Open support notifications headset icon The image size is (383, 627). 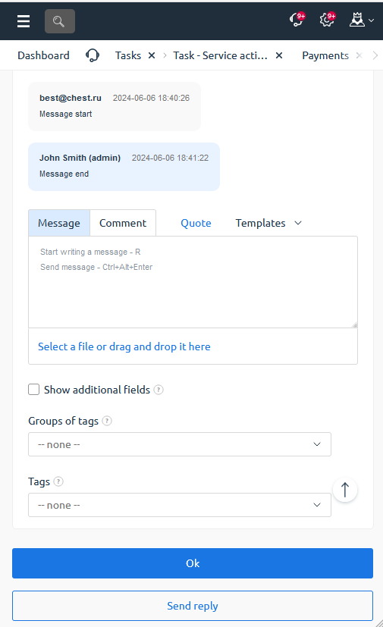[297, 19]
